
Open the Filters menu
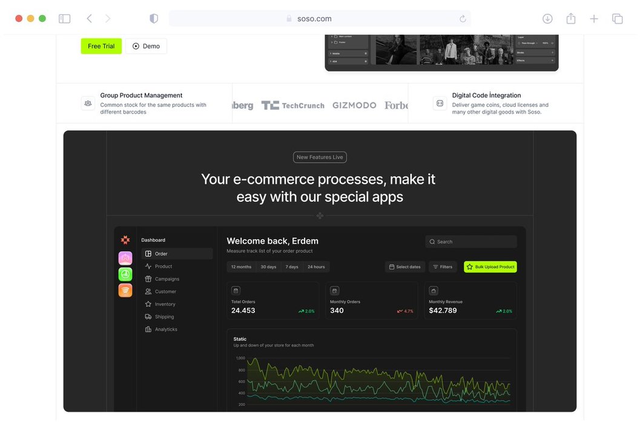tap(443, 267)
